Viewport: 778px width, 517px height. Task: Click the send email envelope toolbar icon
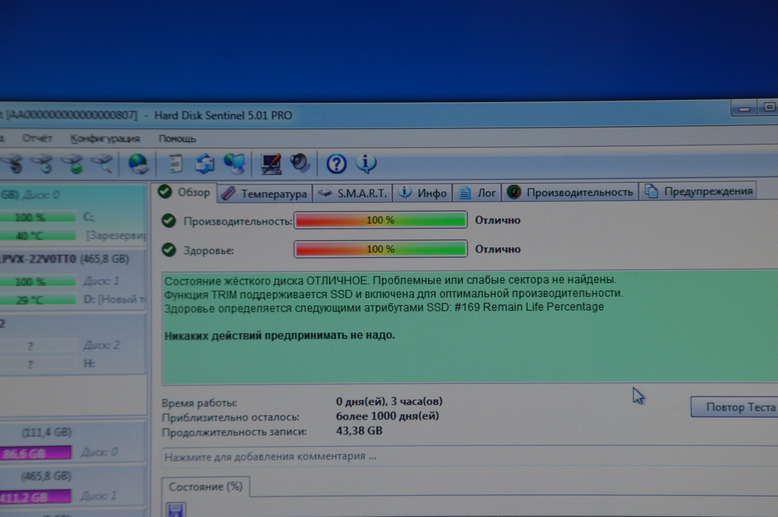(x=205, y=164)
